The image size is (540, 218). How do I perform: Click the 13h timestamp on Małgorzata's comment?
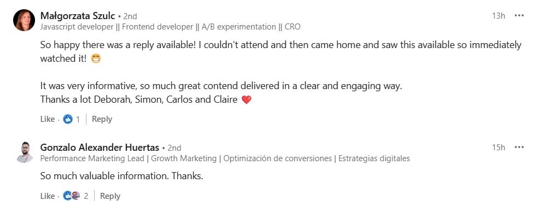[x=498, y=15]
